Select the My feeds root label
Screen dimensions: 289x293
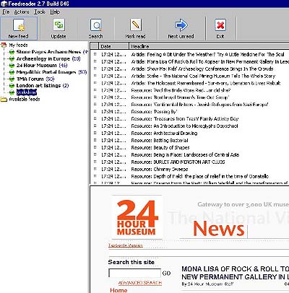point(18,45)
